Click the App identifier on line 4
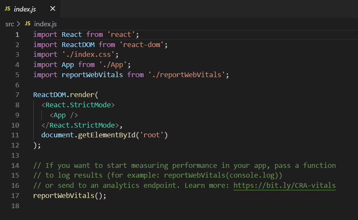This screenshot has width=358, height=220. [68, 65]
